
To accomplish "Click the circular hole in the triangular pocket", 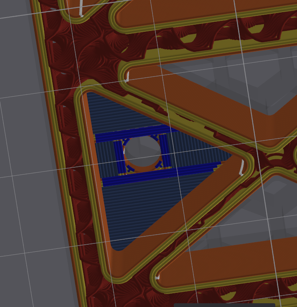I will [x=142, y=151].
